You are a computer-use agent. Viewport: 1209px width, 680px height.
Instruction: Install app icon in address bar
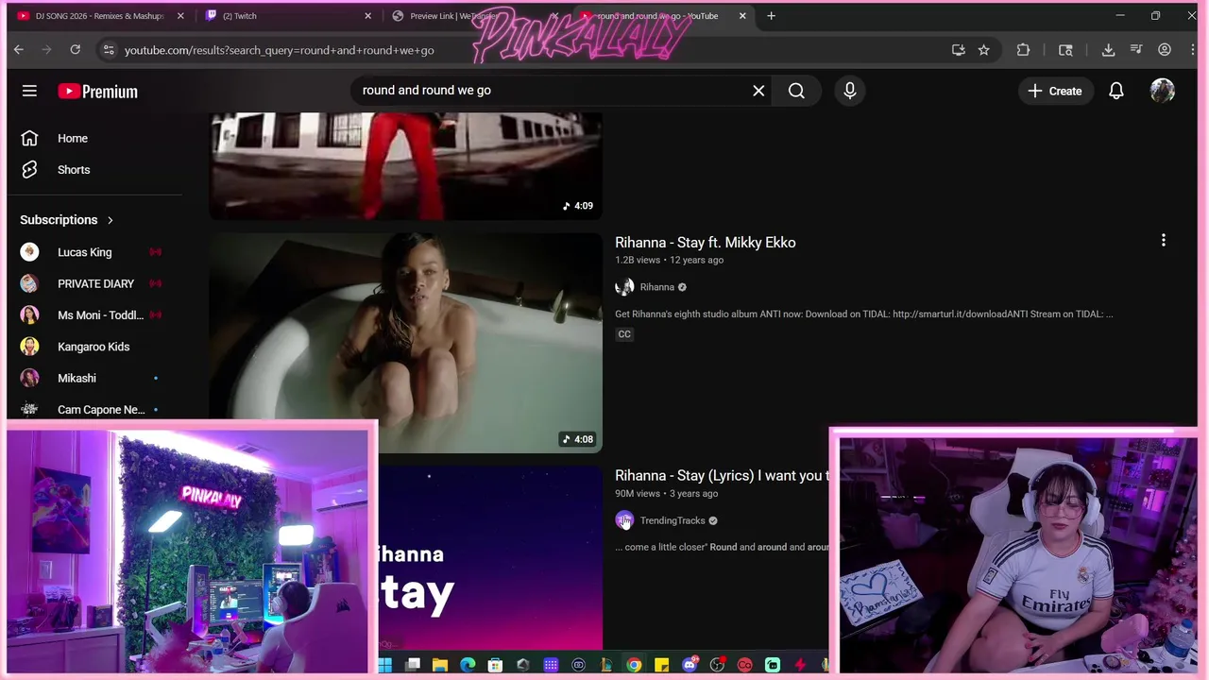click(x=958, y=50)
